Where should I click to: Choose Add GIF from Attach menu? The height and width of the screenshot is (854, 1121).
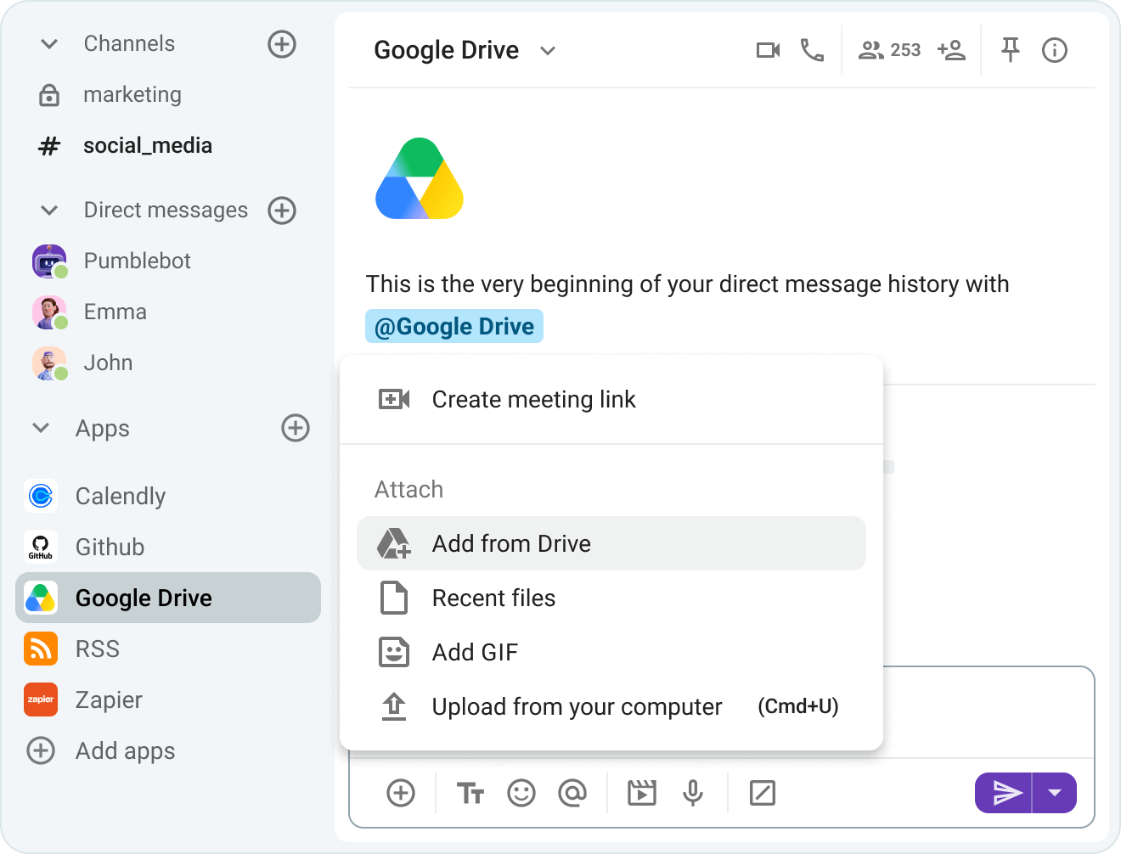click(611, 652)
